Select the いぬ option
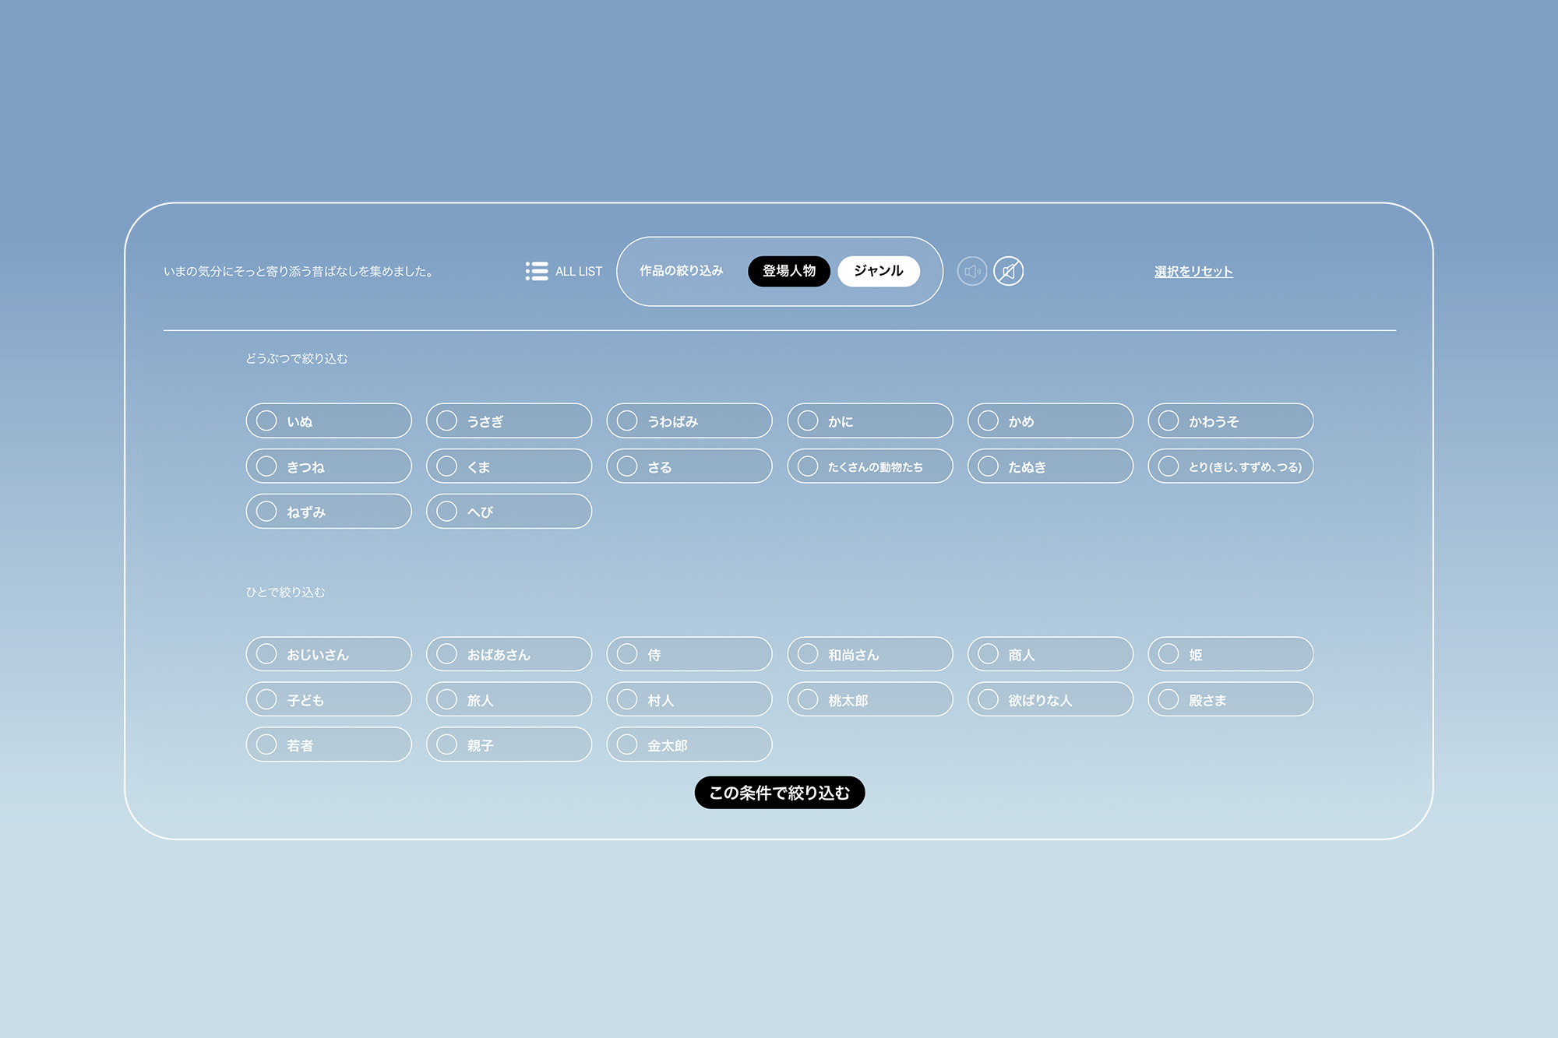The image size is (1558, 1038). pos(328,420)
